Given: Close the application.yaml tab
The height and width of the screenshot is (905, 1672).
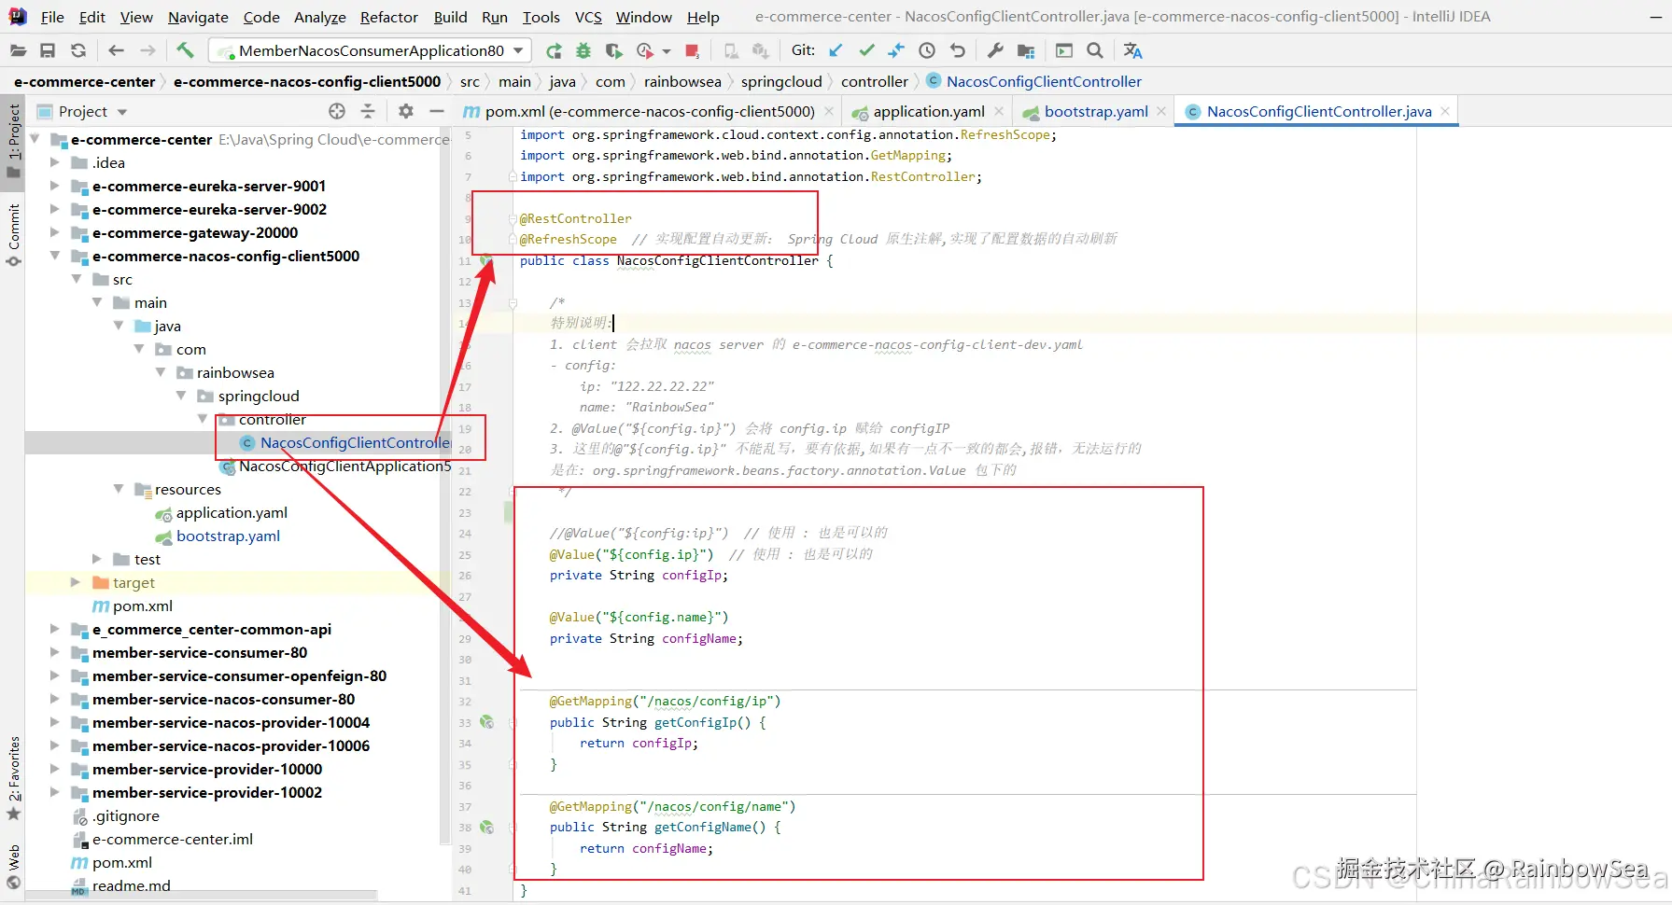Looking at the screenshot, I should pos(999,111).
